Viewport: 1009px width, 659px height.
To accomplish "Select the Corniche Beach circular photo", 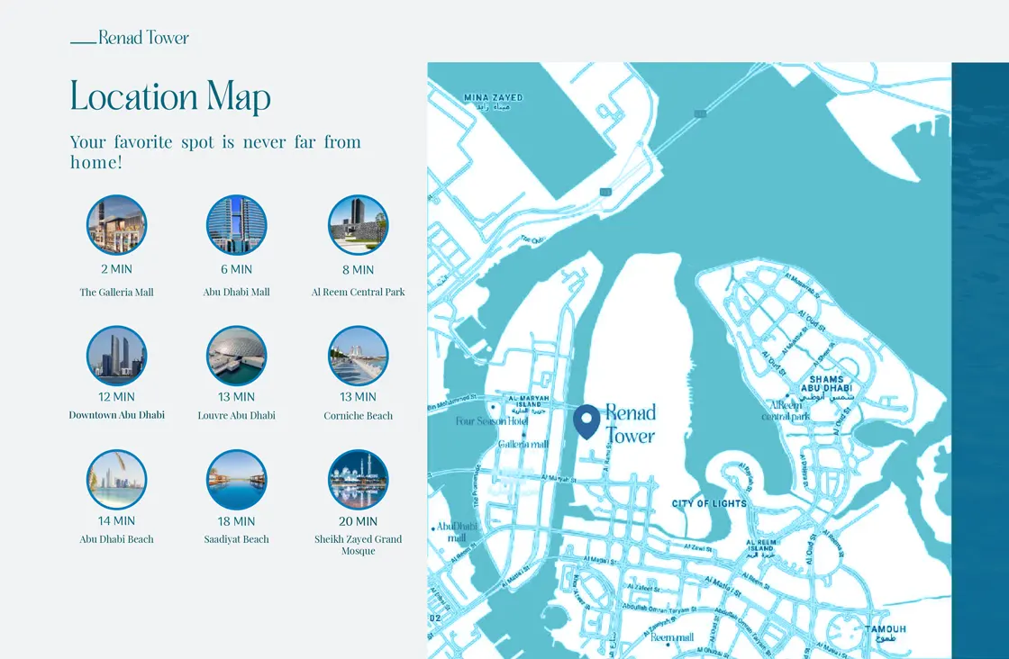I will [x=358, y=356].
